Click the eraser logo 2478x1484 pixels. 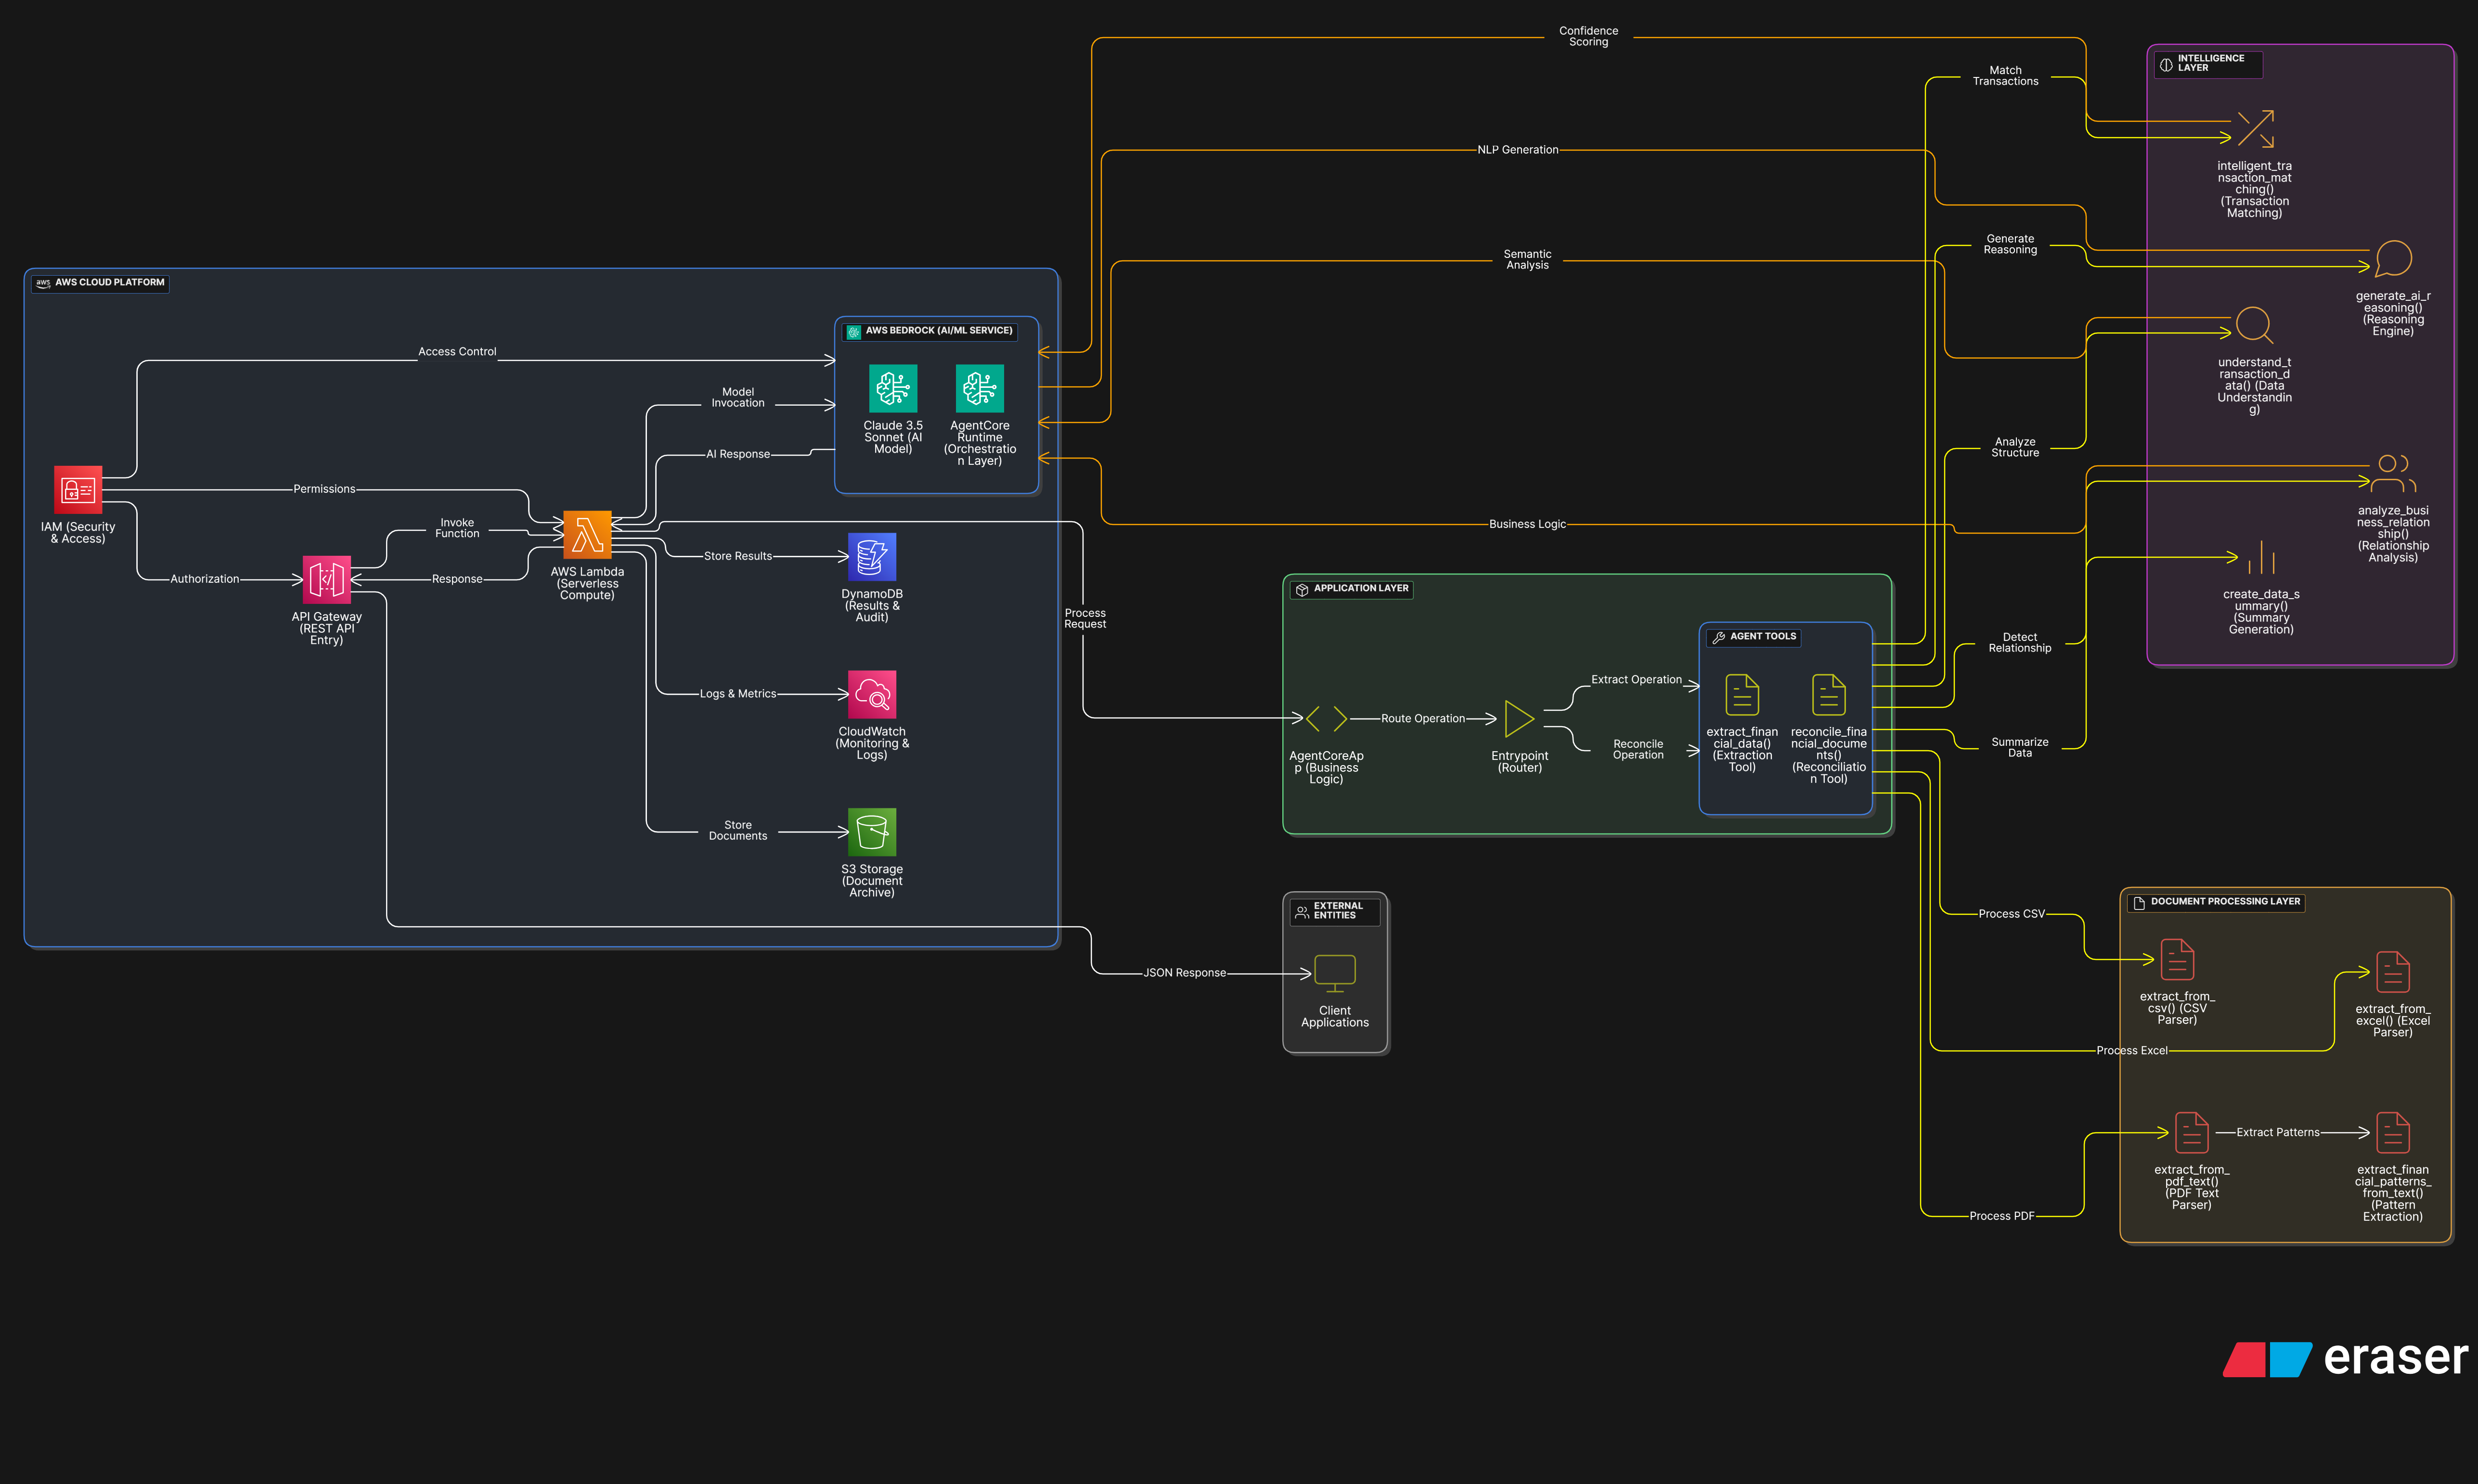click(x=2345, y=1359)
